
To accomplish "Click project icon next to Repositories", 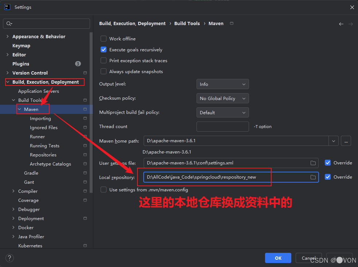I will (85, 155).
